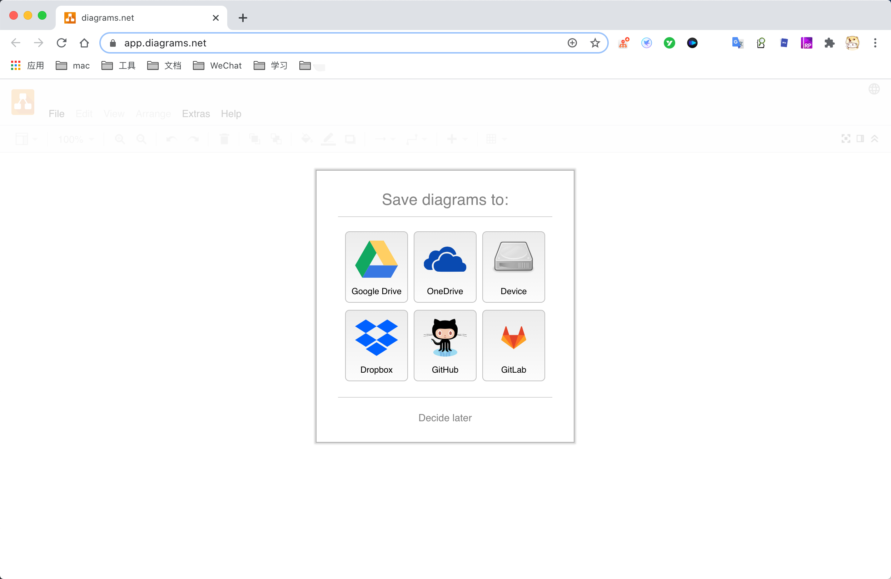Select OneDrive as save location
The width and height of the screenshot is (891, 579).
tap(445, 267)
